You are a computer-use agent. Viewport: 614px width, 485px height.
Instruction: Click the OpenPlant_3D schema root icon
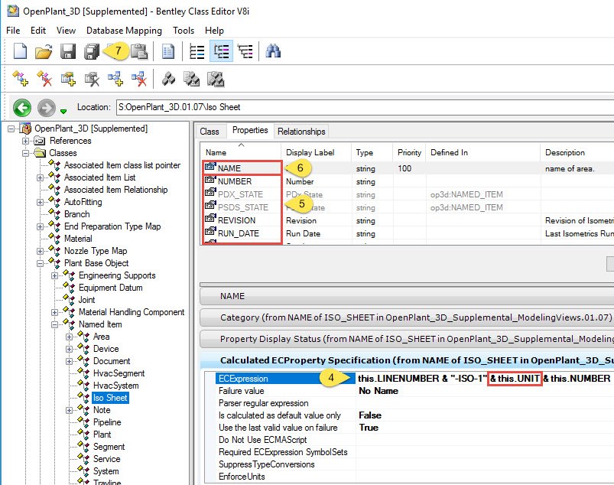pos(25,128)
